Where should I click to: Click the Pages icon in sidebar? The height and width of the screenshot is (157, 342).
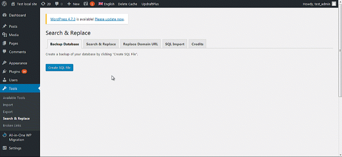click(x=4, y=43)
